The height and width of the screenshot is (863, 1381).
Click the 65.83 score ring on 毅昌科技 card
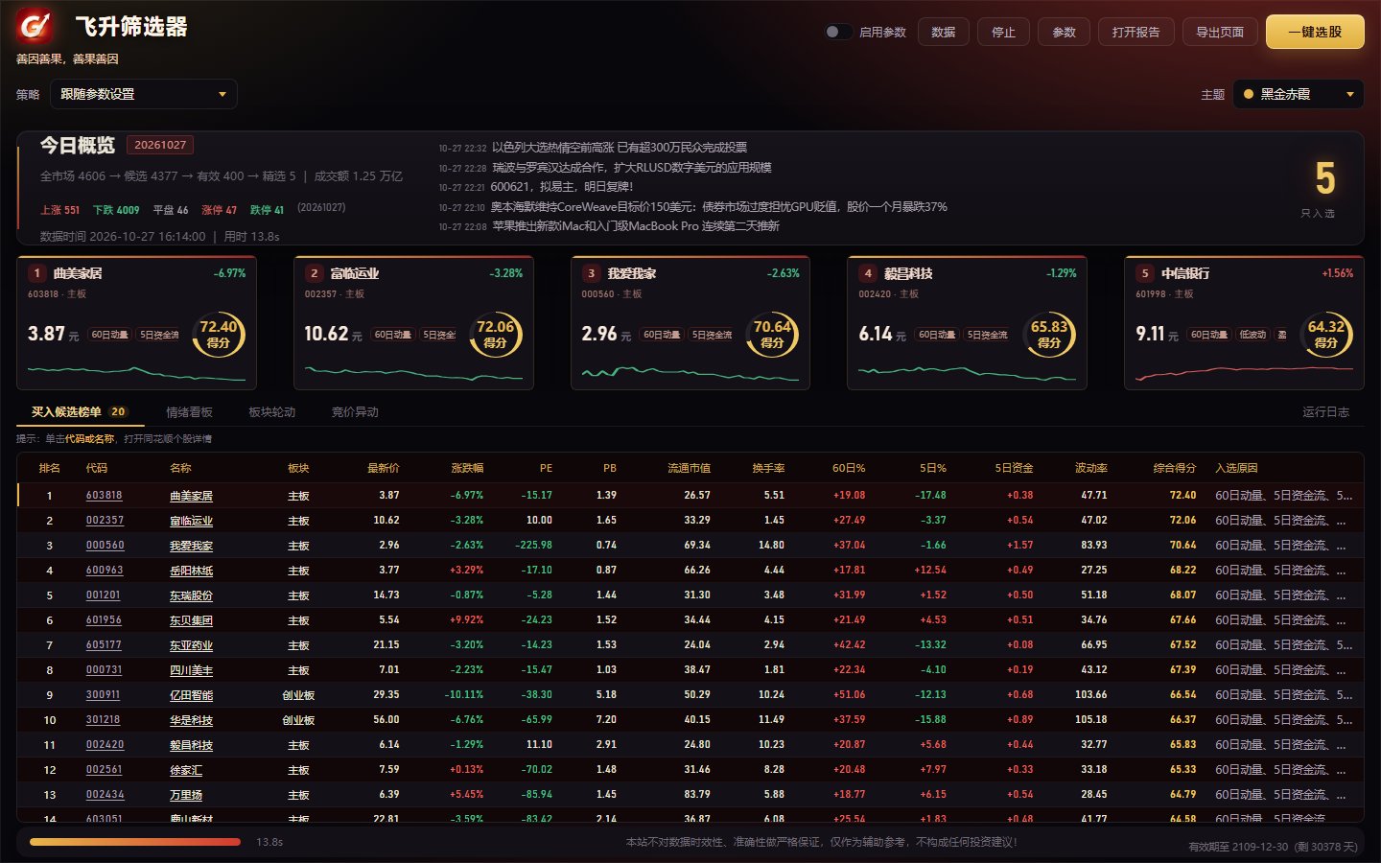[x=1050, y=335]
